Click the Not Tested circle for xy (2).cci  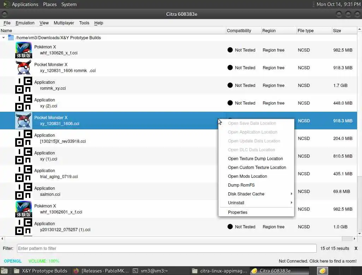click(230, 103)
